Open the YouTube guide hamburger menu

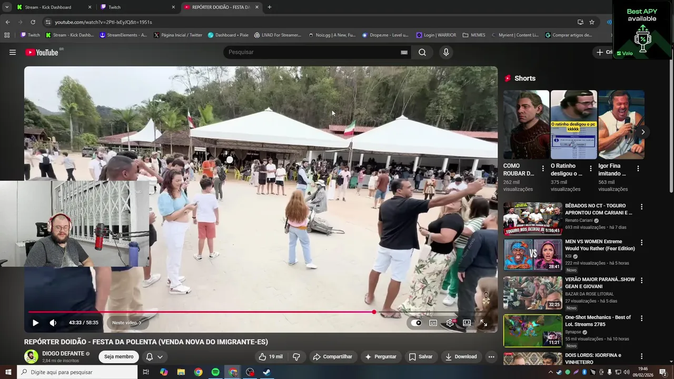[13, 52]
